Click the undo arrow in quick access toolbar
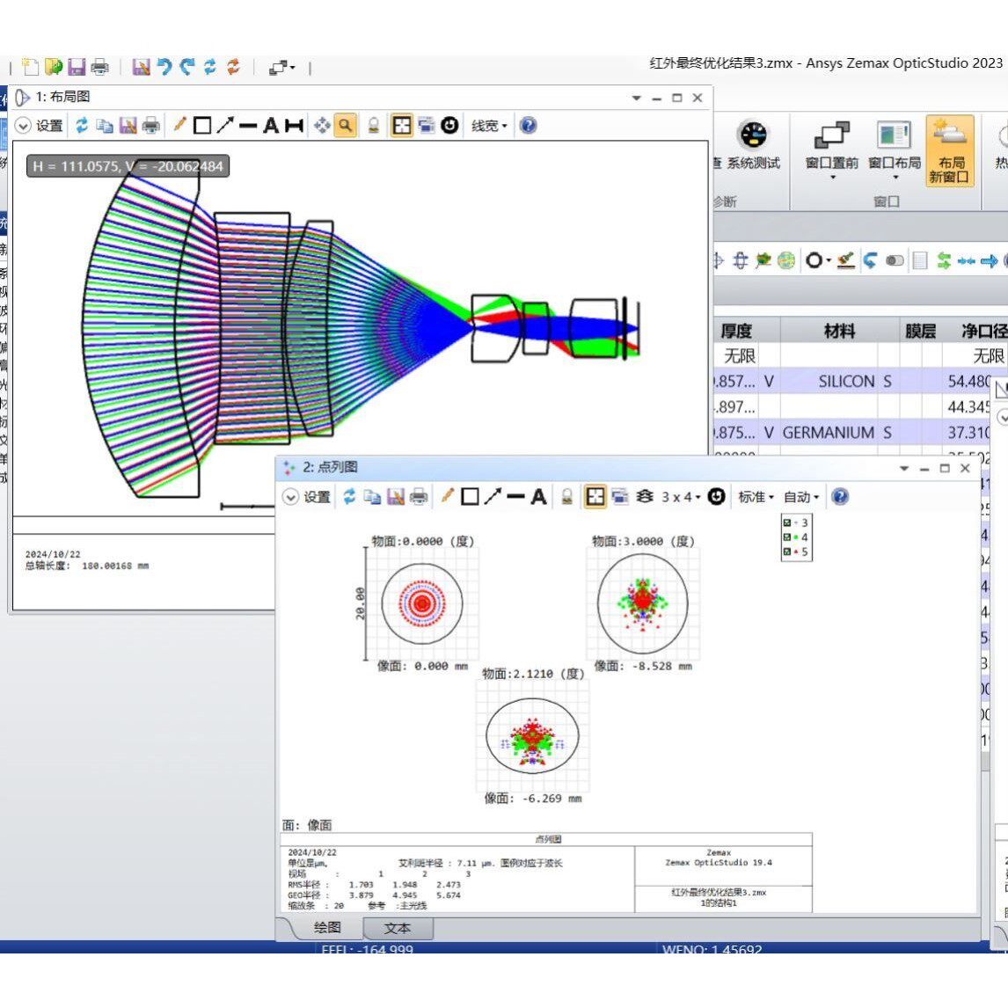Image resolution: width=1008 pixels, height=1008 pixels. click(x=164, y=67)
